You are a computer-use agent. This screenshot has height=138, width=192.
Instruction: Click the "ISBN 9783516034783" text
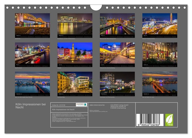[97, 105]
